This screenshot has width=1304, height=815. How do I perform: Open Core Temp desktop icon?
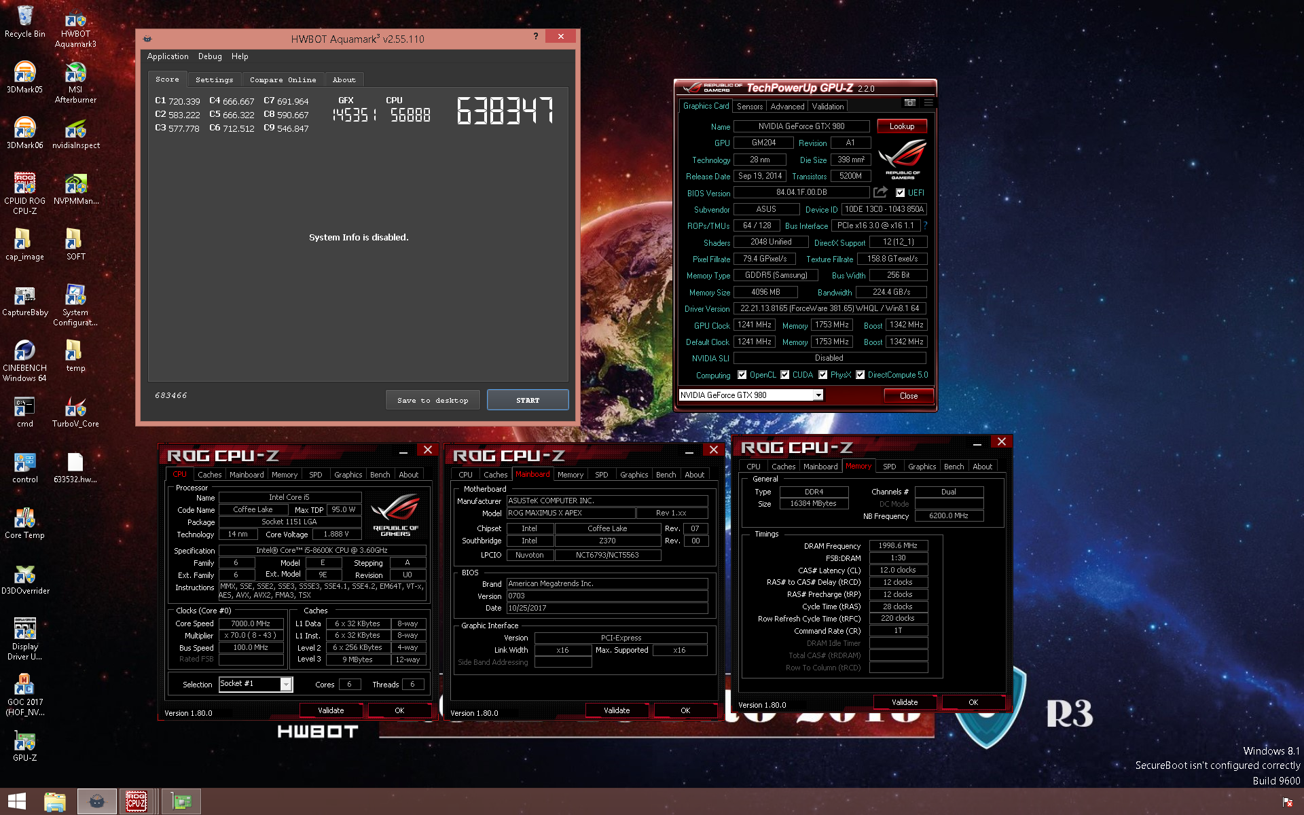25,523
